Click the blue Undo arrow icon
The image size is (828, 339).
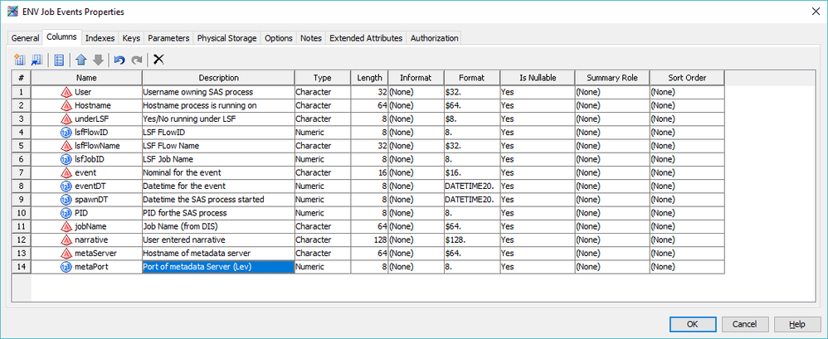click(x=119, y=60)
